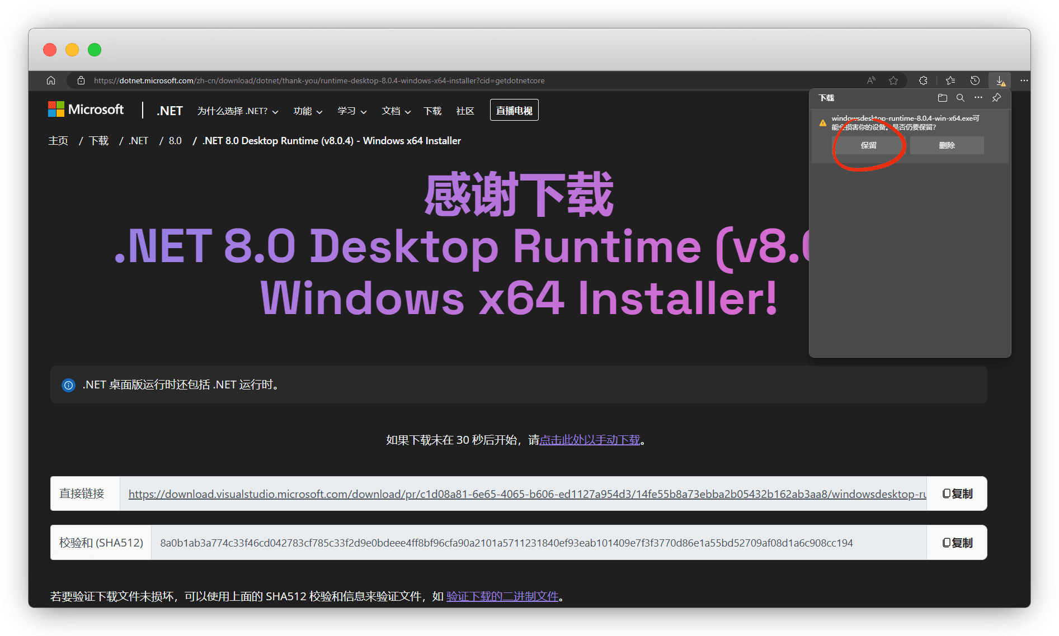Click the Read Aloud icon in address bar
Viewport: 1059px width, 636px height.
tap(871, 80)
